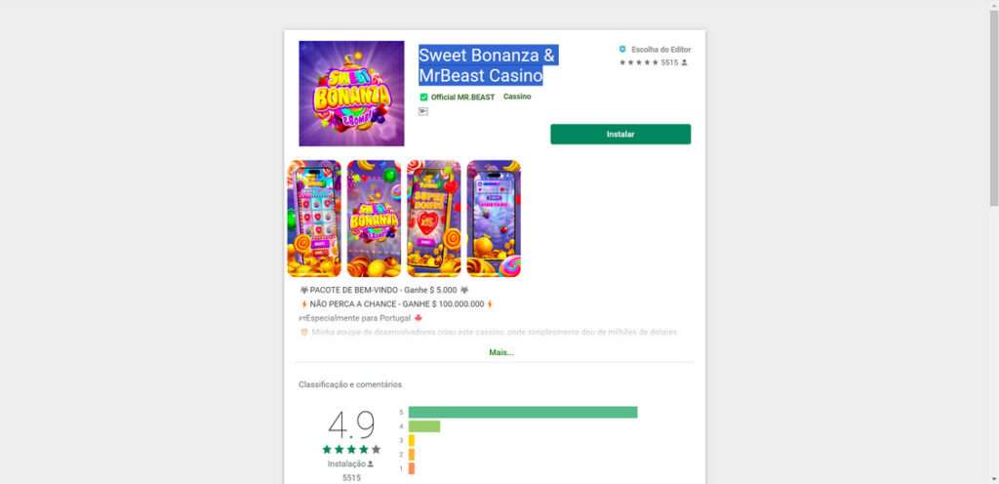The height and width of the screenshot is (484, 999).
Task: Open the first app screenshot thumbnail
Action: [314, 219]
